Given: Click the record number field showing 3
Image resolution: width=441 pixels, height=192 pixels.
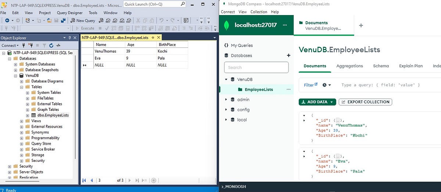Looking at the screenshot, I should coord(106,180).
